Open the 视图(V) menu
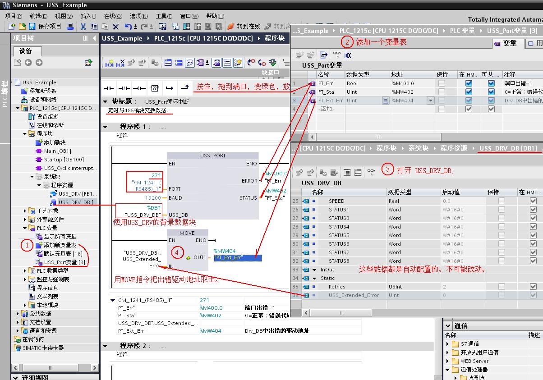The height and width of the screenshot is (380, 543). [64, 16]
